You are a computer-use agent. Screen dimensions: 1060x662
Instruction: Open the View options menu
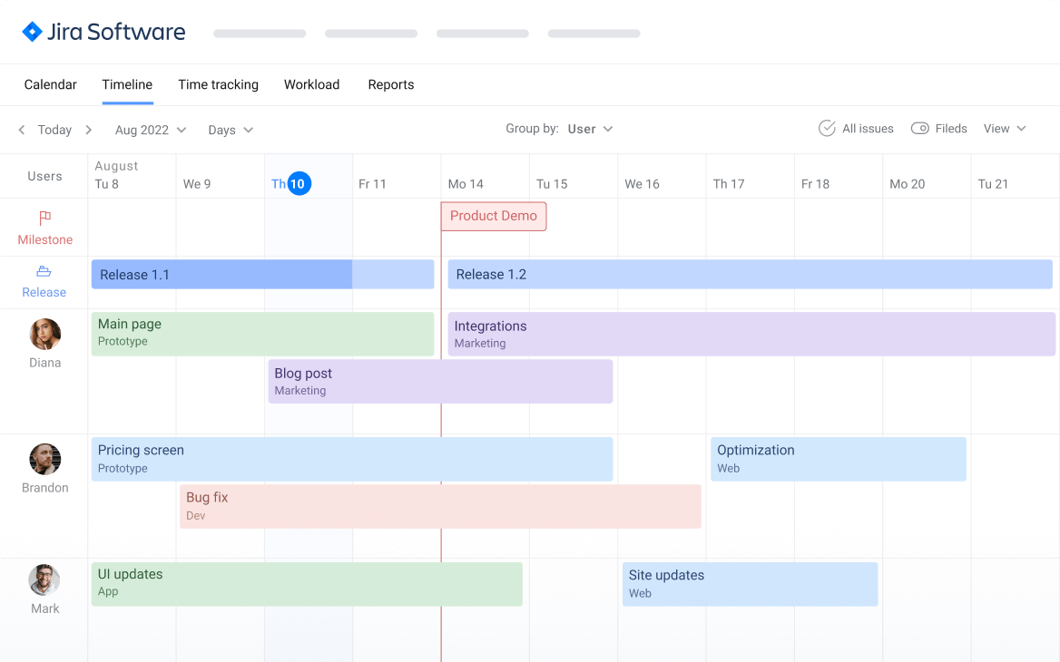click(x=1003, y=128)
